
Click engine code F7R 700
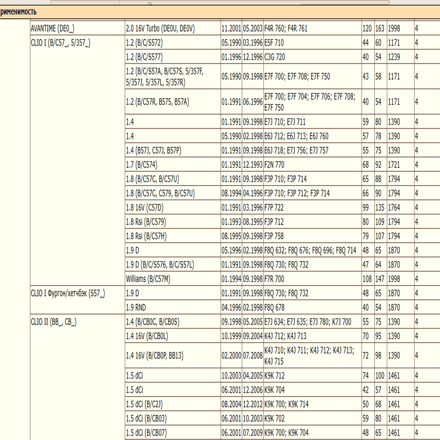[274, 279]
